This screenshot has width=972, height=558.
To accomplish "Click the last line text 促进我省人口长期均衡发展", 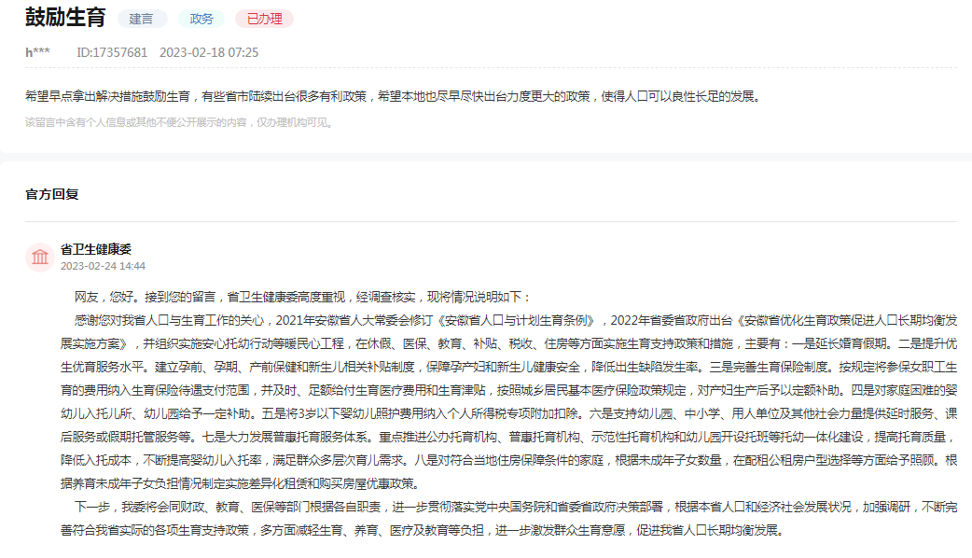I will point(707,531).
